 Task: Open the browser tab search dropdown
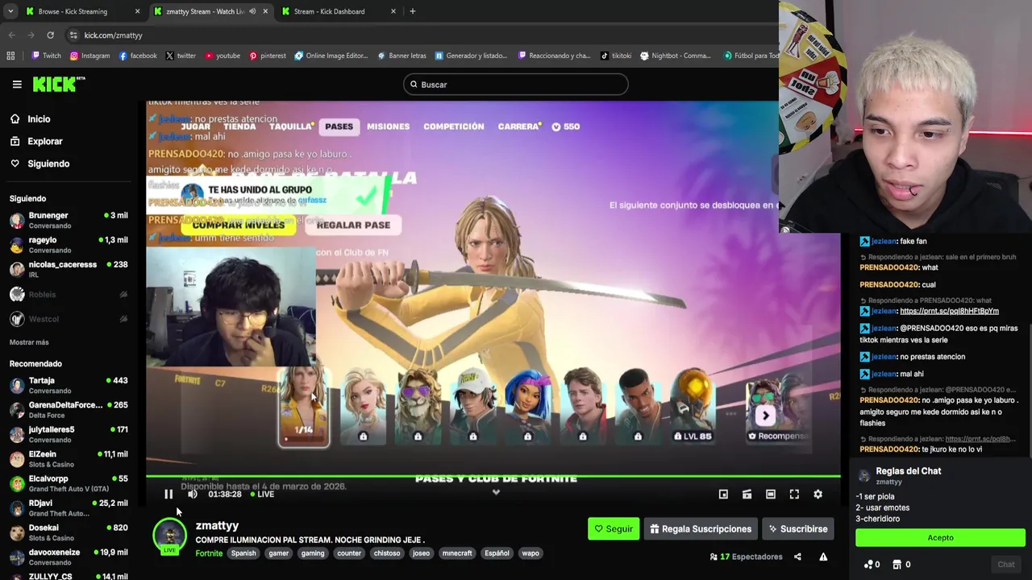click(x=10, y=11)
